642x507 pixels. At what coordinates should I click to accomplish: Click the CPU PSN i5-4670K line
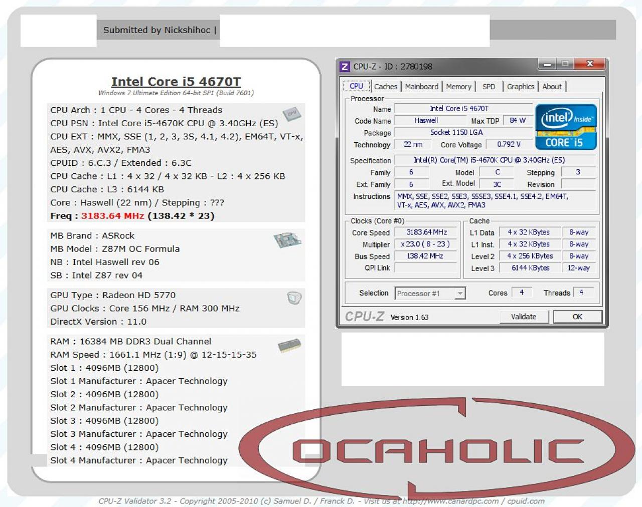[164, 124]
